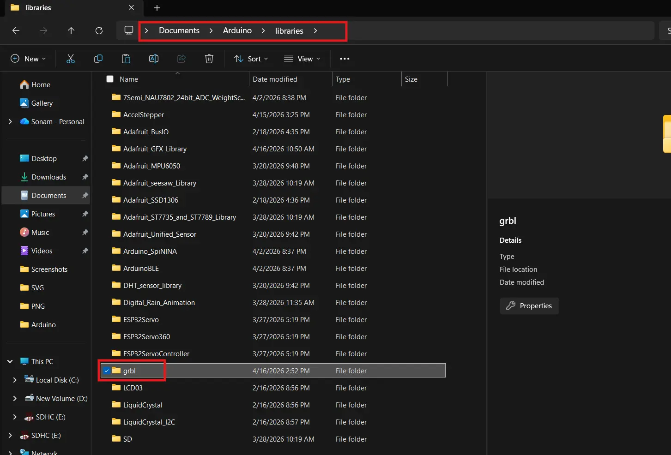Sort by the Date modified column header

[x=275, y=79]
